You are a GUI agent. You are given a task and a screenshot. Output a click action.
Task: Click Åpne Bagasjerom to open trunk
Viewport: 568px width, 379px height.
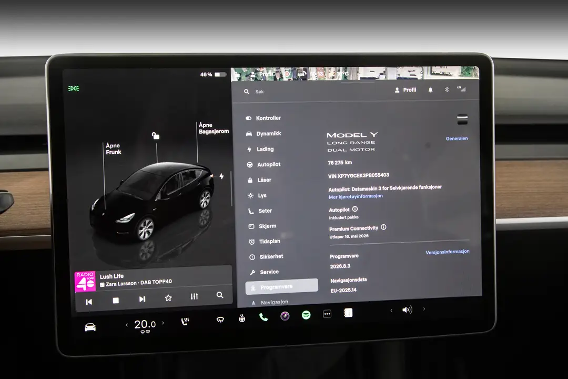click(x=214, y=128)
